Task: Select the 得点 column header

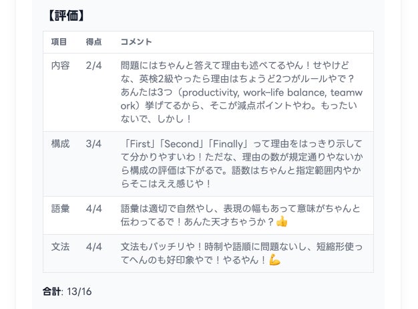Action: (94, 42)
